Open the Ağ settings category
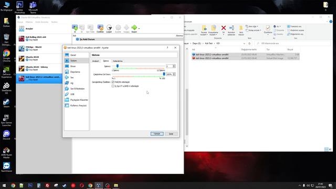 coord(77,83)
